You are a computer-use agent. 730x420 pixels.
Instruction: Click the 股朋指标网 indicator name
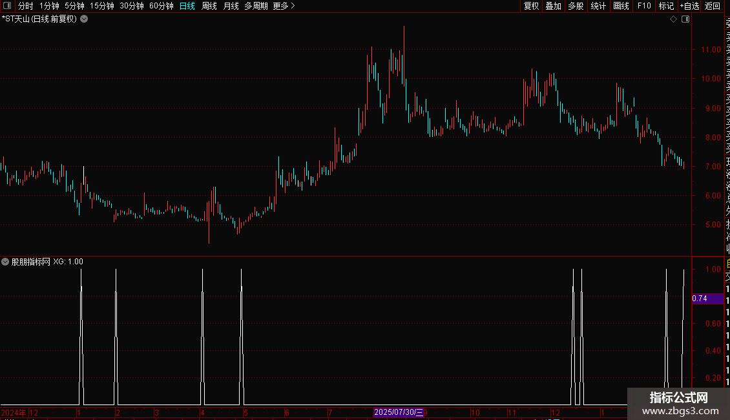click(x=31, y=262)
